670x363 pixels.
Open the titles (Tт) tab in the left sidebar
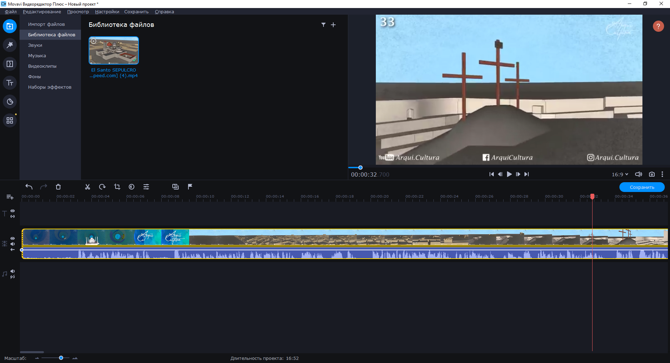[x=10, y=83]
